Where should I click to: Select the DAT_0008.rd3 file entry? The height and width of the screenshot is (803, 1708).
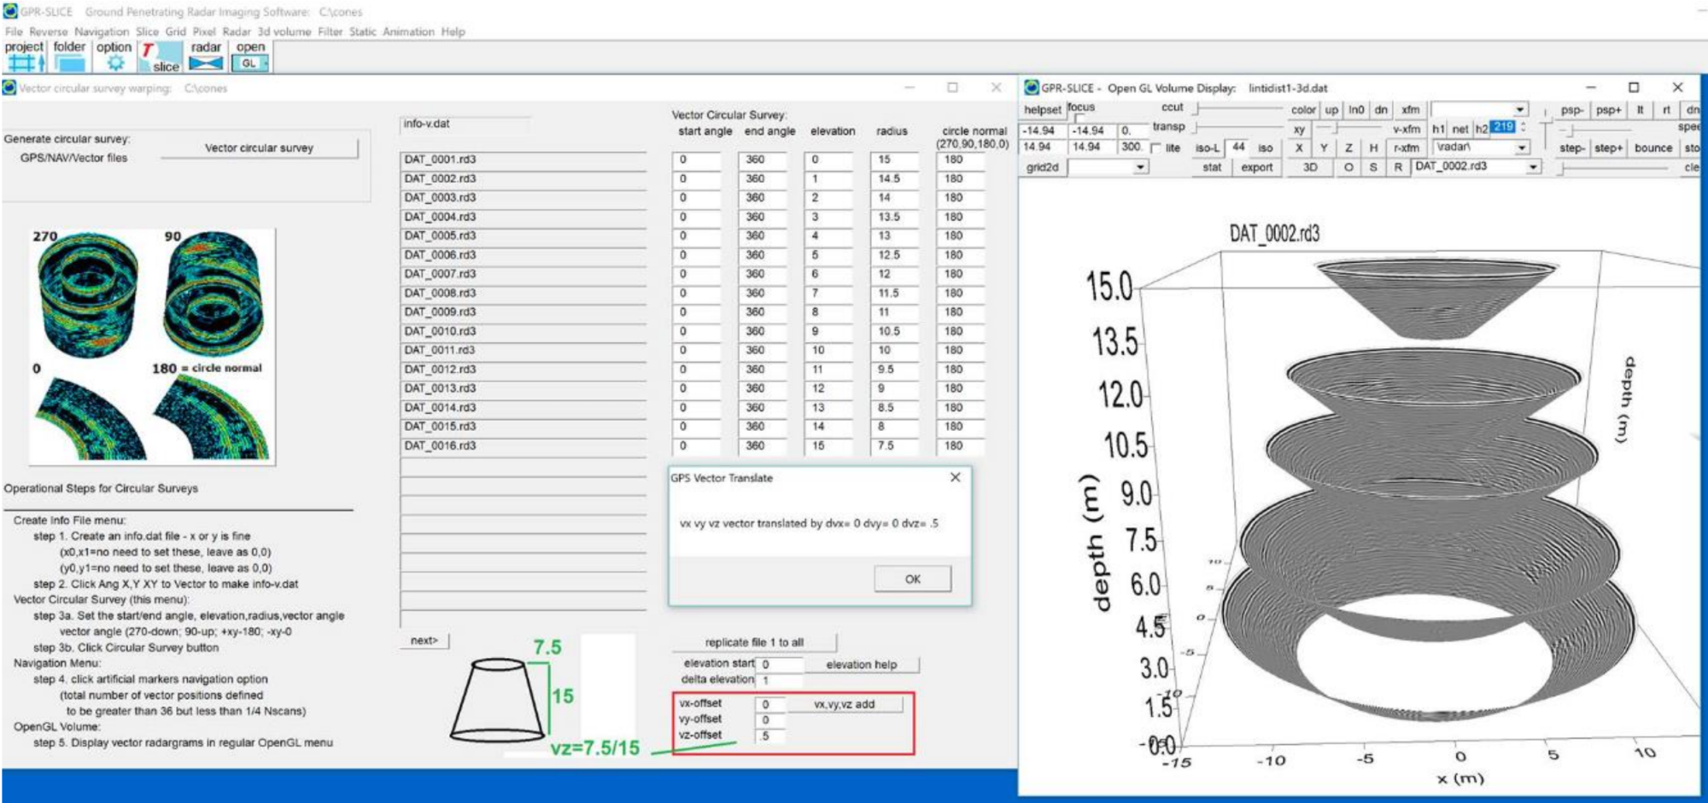pos(523,293)
